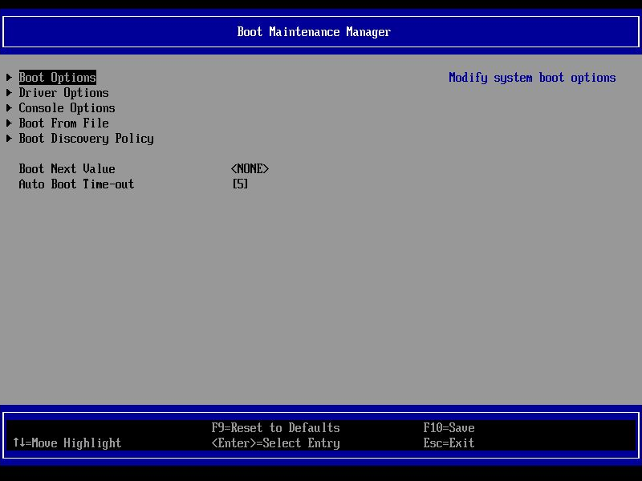Select Boot Discovery Policy
The image size is (642, 481).
click(x=86, y=138)
